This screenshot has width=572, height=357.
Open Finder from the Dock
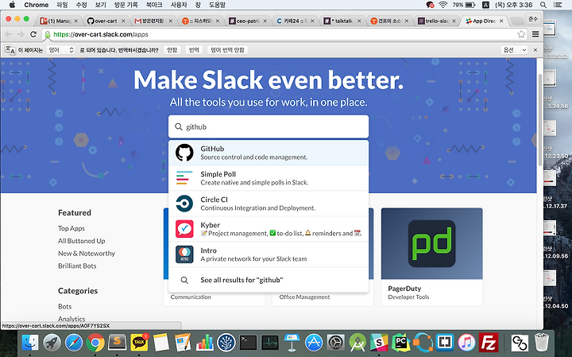[x=30, y=342]
